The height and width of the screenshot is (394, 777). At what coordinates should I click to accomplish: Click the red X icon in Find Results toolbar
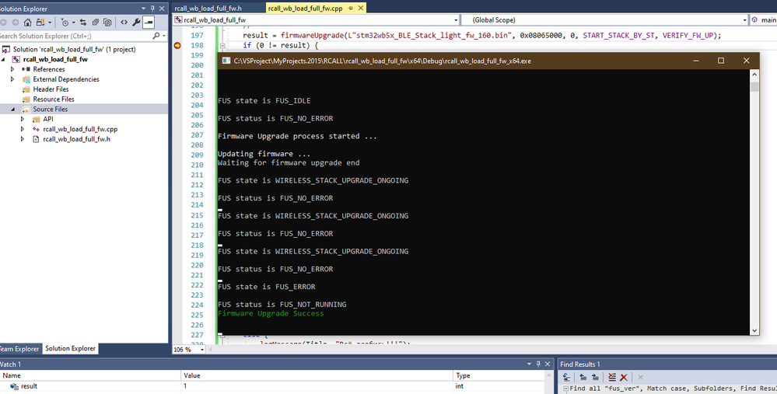pos(623,377)
